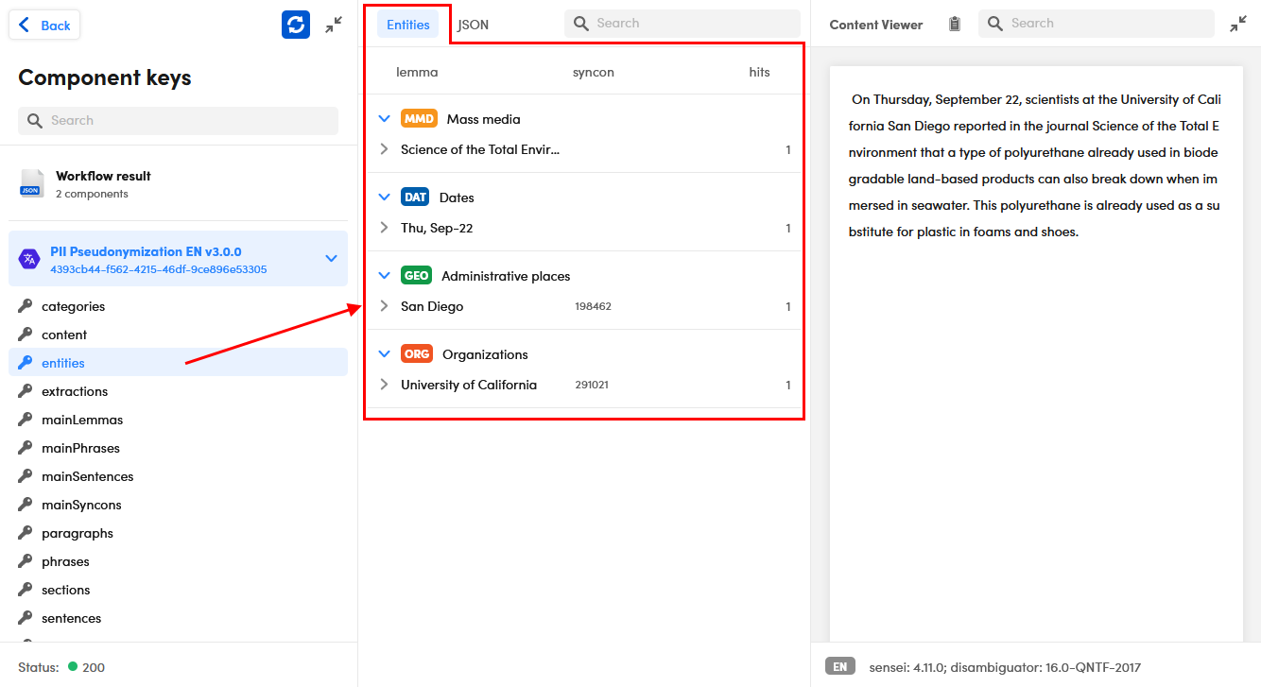The width and height of the screenshot is (1261, 687).
Task: Toggle the PII Pseudonymization component dropdown
Action: tap(331, 258)
